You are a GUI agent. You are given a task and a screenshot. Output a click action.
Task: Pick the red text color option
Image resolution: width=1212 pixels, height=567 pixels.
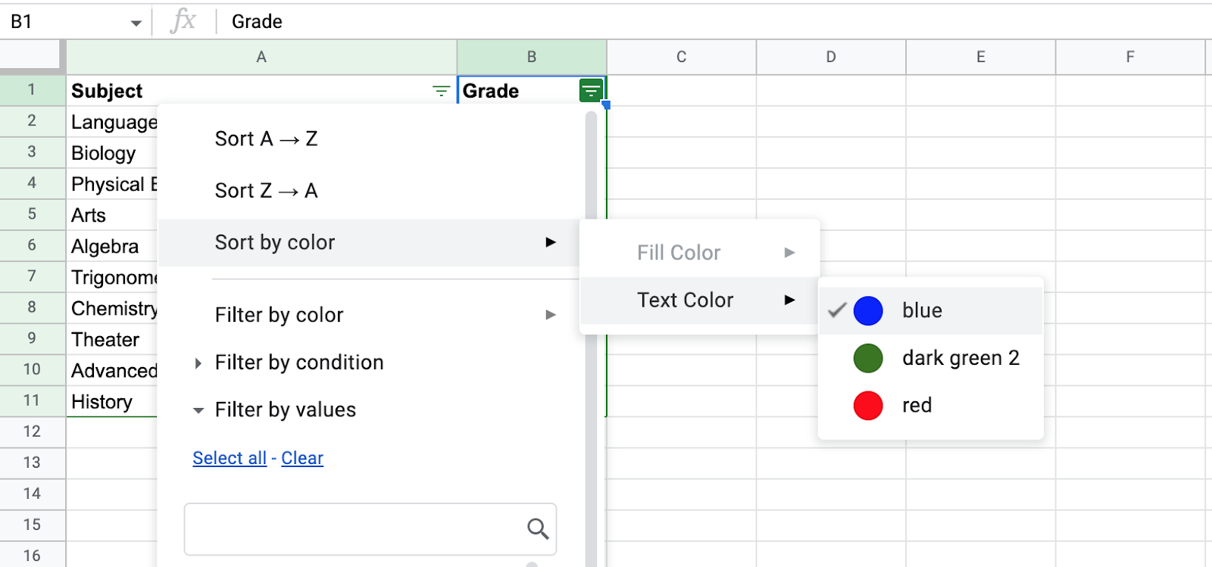917,406
